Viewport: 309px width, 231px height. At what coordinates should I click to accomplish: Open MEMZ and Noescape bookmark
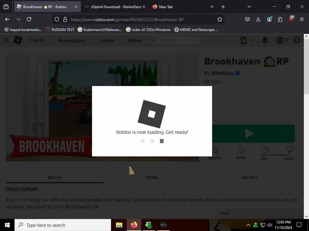click(x=196, y=30)
